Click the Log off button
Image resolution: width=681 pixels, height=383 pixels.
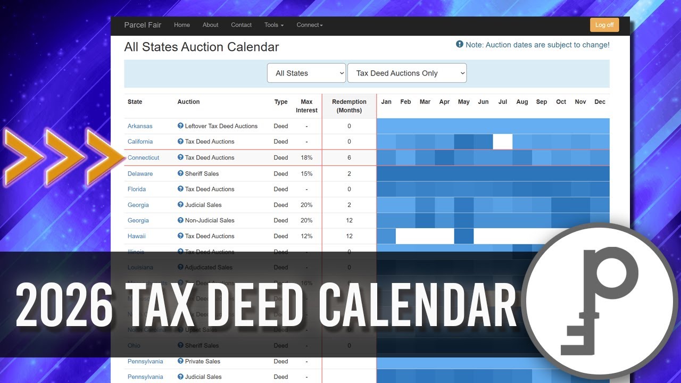click(604, 25)
